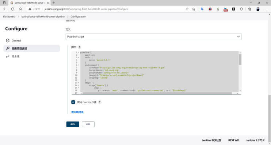The width and height of the screenshot is (271, 145).
Task: Toggle the Groovy sandbox checkbox
Action: (73, 102)
